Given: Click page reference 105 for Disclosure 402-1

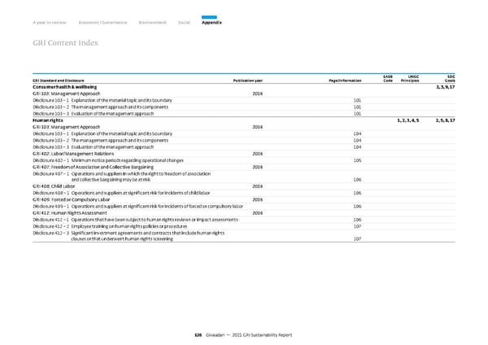Looking at the screenshot, I should tap(357, 160).
